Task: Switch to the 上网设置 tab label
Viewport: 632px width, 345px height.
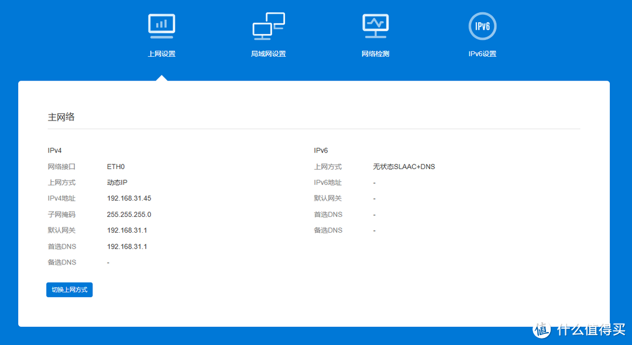Action: tap(162, 54)
